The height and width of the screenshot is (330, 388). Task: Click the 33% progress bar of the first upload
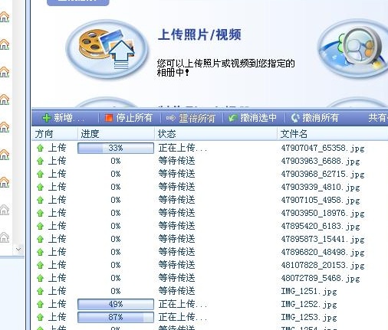pyautogui.click(x=116, y=148)
